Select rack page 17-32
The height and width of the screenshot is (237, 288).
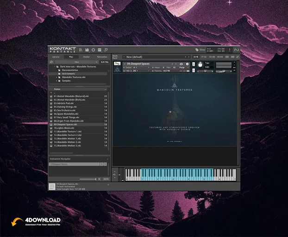(x=204, y=57)
